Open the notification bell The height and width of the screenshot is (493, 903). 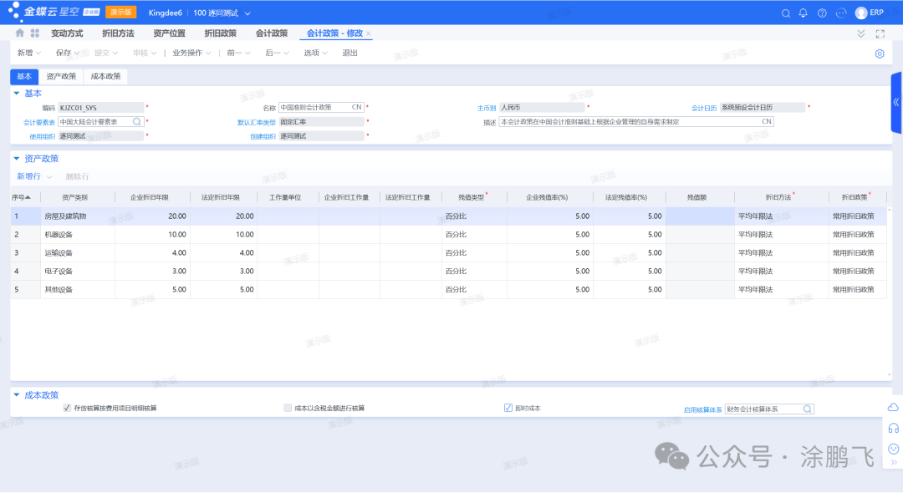click(804, 13)
